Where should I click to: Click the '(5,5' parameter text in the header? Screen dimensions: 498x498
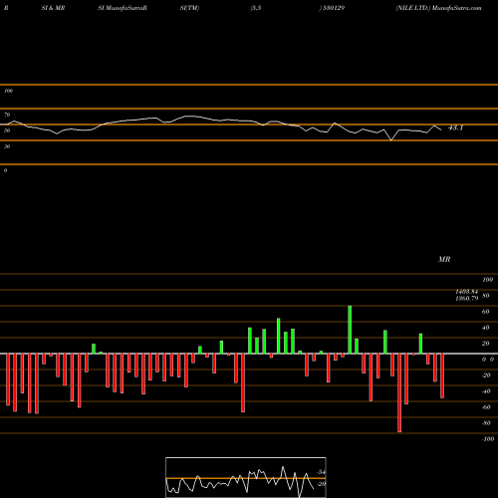click(256, 8)
